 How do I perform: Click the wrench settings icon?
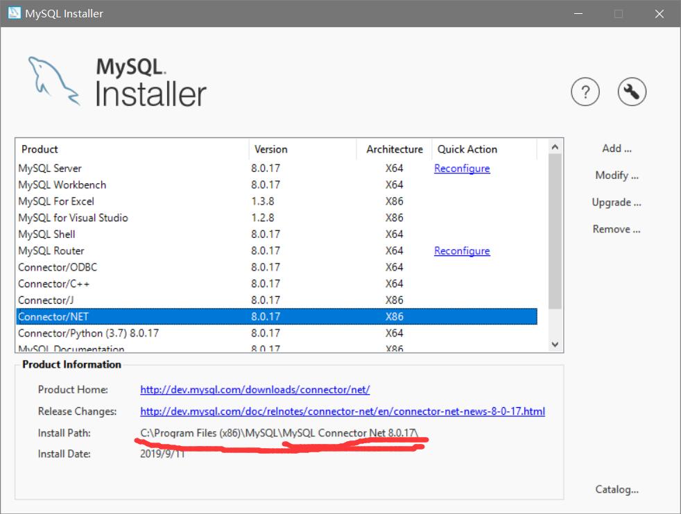pos(631,91)
